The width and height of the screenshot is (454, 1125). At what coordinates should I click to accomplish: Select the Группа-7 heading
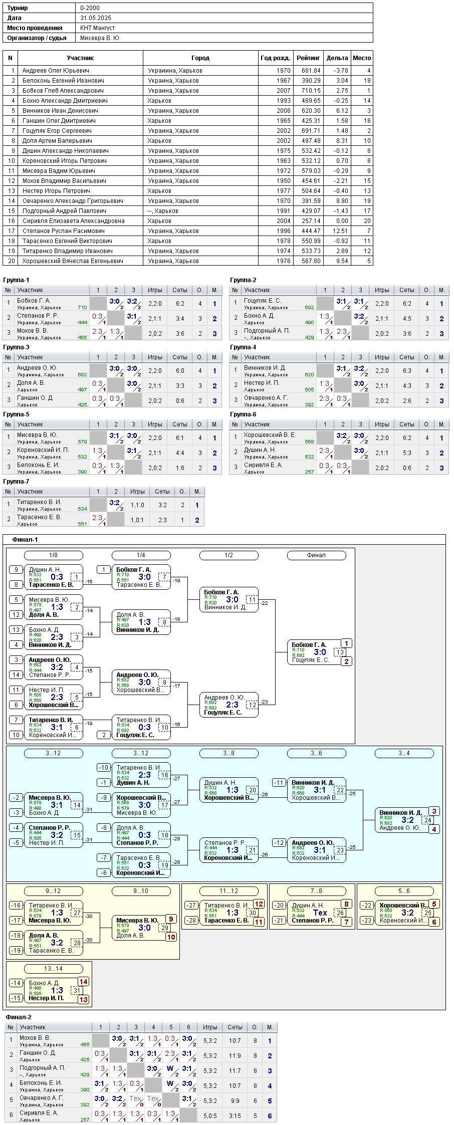[x=16, y=482]
